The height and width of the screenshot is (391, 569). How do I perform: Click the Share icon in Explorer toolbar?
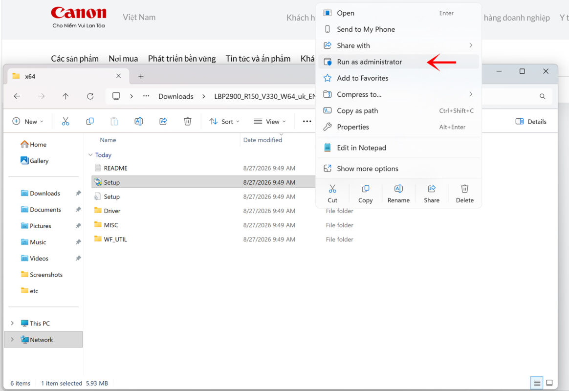point(163,122)
